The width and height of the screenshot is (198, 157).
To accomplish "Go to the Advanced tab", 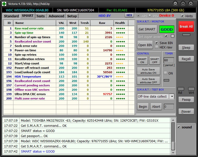I will (56, 16).
